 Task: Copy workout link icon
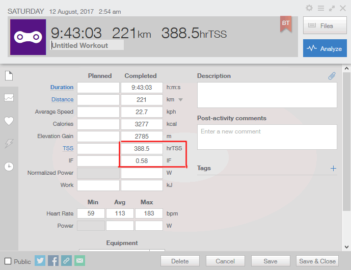(67, 261)
